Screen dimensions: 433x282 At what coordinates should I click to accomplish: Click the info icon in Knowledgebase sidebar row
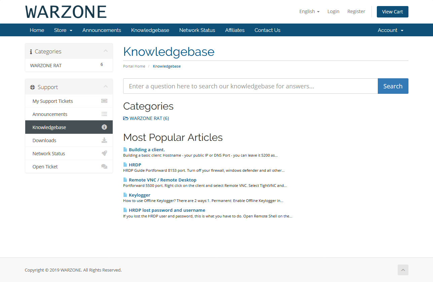(104, 127)
